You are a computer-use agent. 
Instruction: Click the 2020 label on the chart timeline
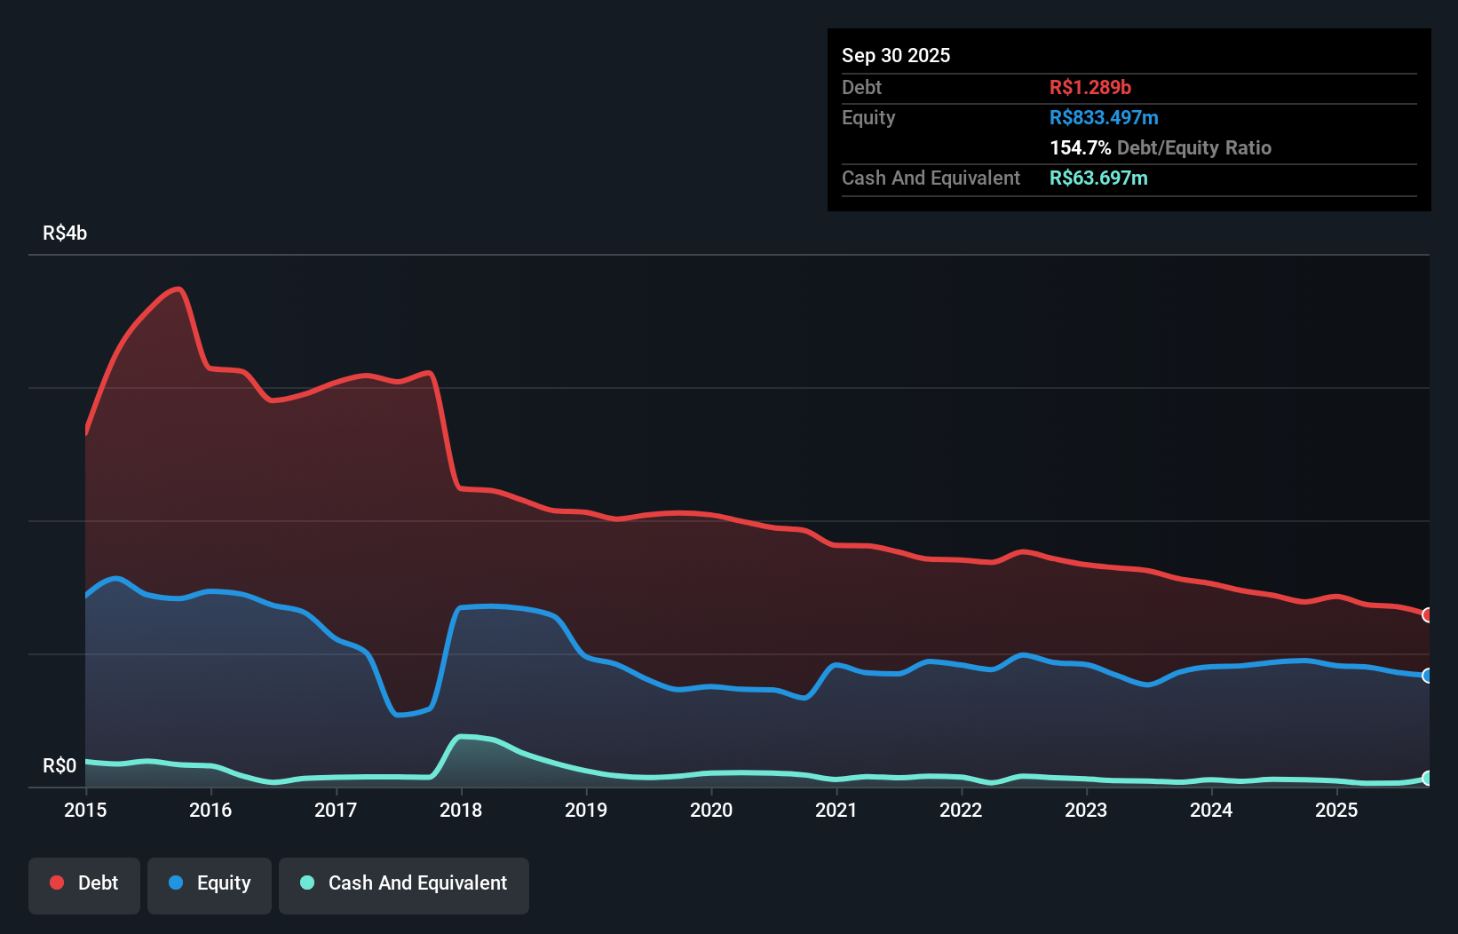point(711,810)
